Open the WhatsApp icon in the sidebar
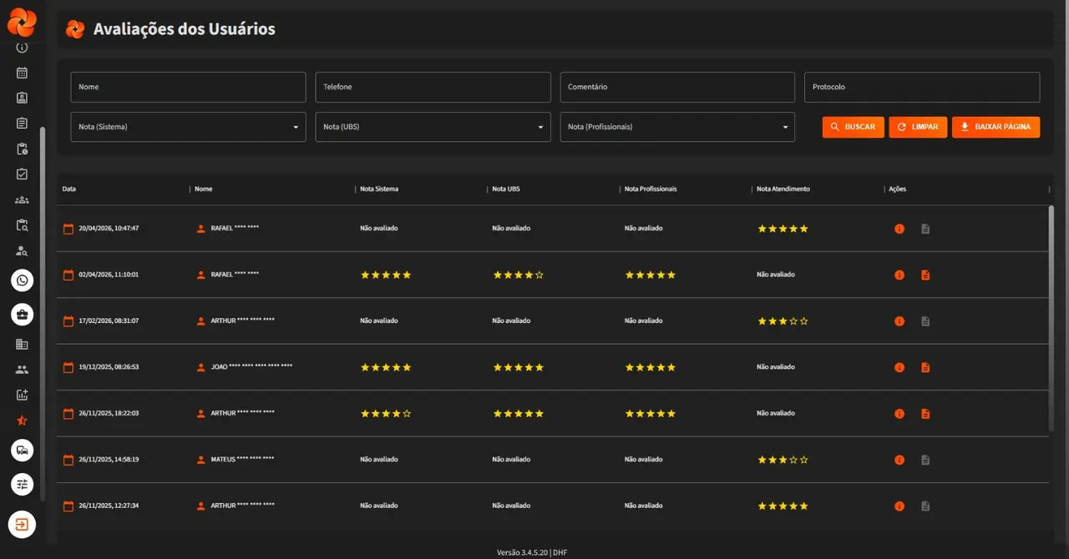1069x559 pixels. pos(22,280)
